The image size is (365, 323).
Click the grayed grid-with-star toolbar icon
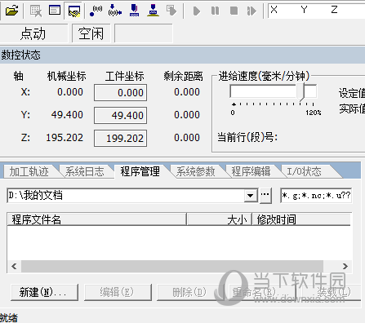pyautogui.click(x=36, y=11)
